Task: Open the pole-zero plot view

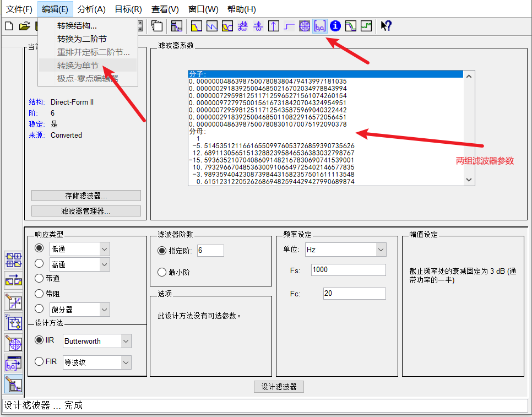Action: 304,26
